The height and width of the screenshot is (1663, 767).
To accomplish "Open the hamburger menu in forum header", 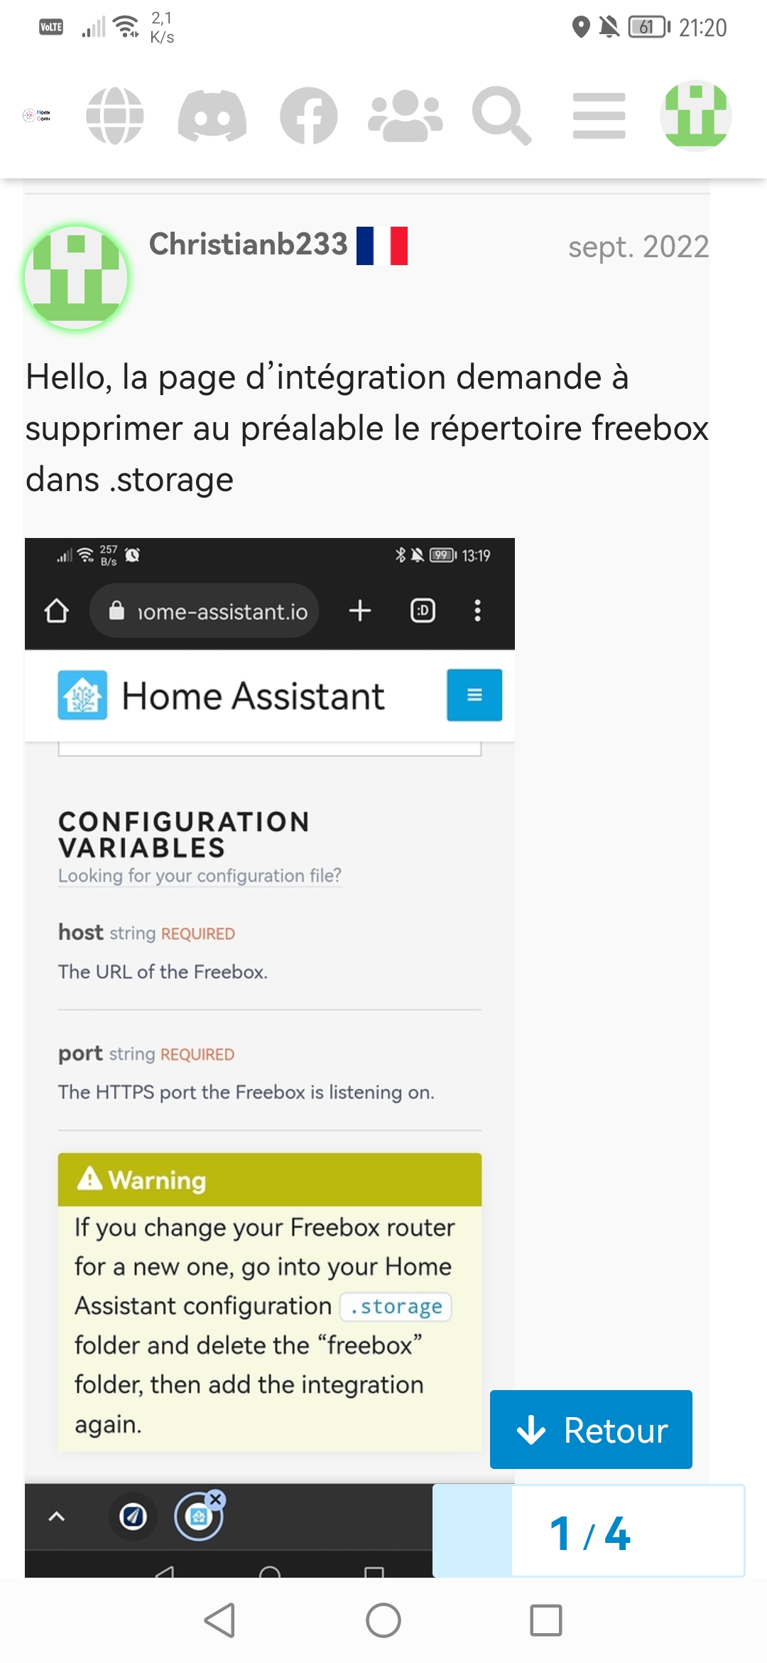I will [599, 115].
